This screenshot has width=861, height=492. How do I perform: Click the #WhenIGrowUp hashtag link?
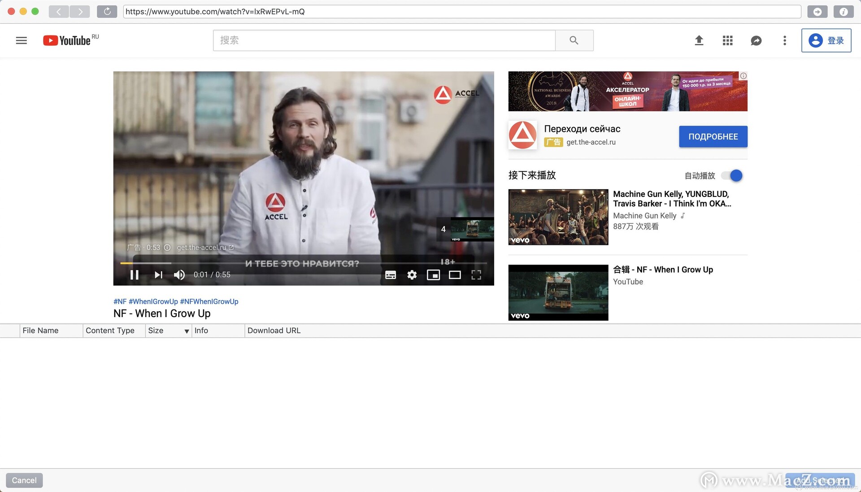[x=153, y=301]
